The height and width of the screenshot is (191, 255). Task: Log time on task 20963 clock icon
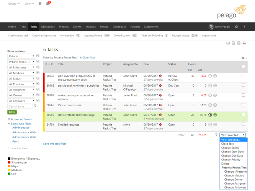[210, 105]
